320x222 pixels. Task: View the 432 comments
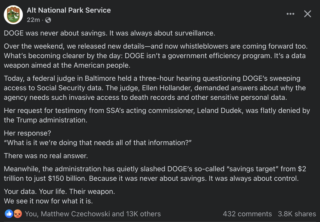coord(247,214)
